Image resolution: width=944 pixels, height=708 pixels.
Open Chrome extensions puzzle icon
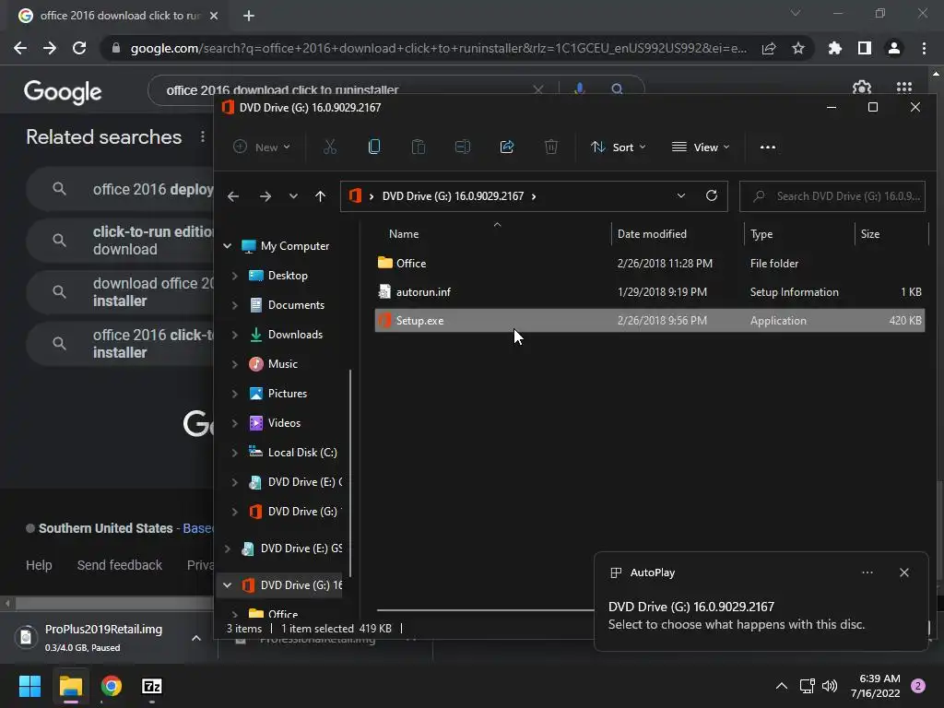click(834, 48)
